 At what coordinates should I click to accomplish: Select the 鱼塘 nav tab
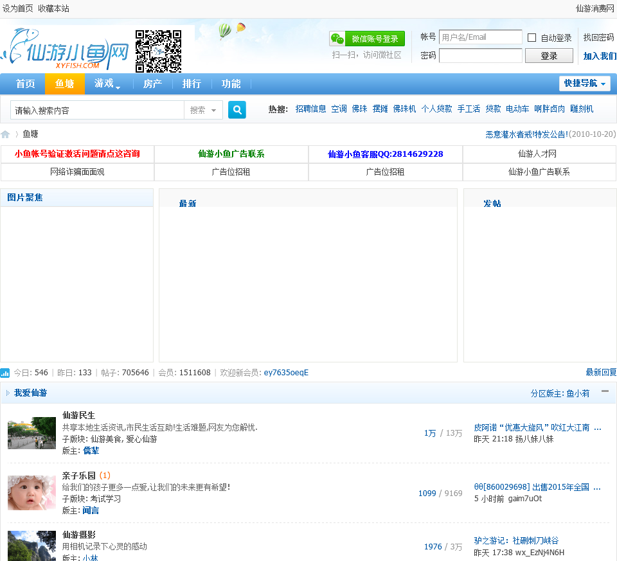64,84
